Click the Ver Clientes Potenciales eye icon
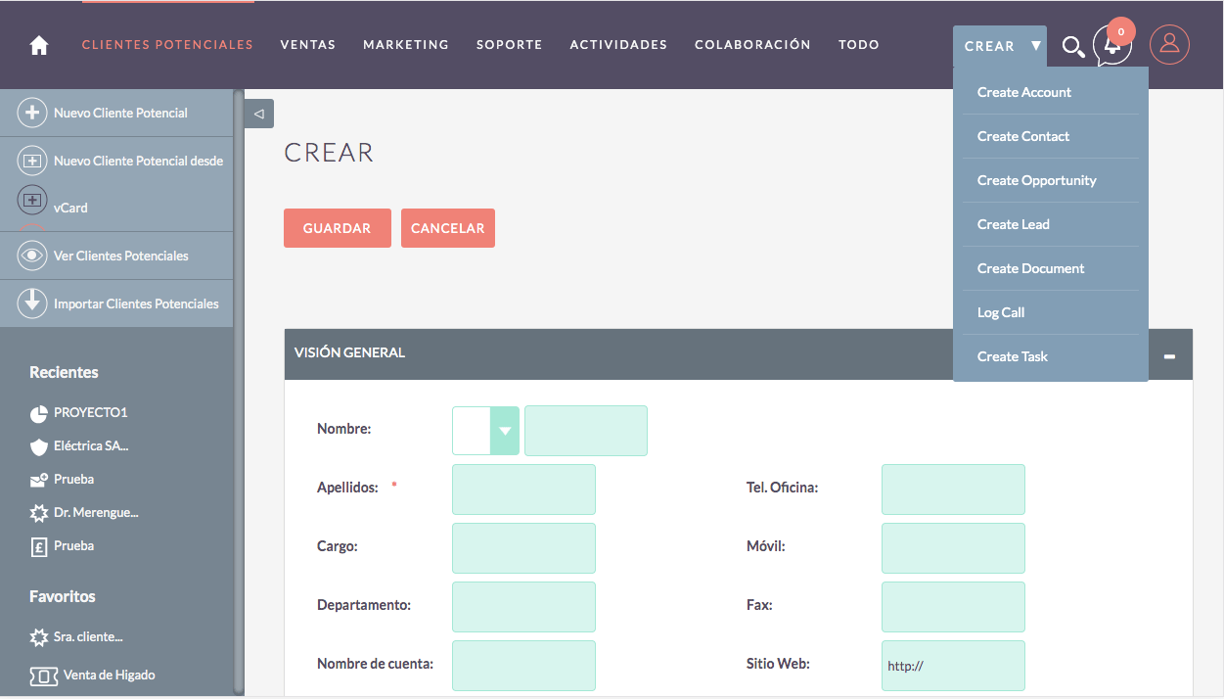Viewport: 1224px width, 699px height. pyautogui.click(x=32, y=256)
